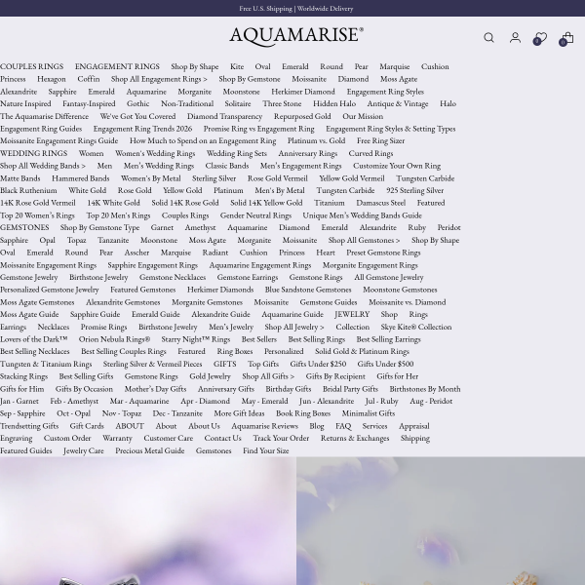Open Preset Gemstone Rings link

tap(383, 253)
